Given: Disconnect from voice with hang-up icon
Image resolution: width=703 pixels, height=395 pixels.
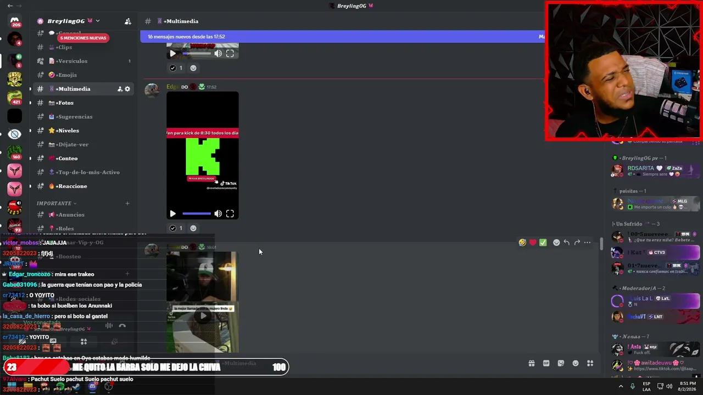Looking at the screenshot, I should pyautogui.click(x=122, y=326).
